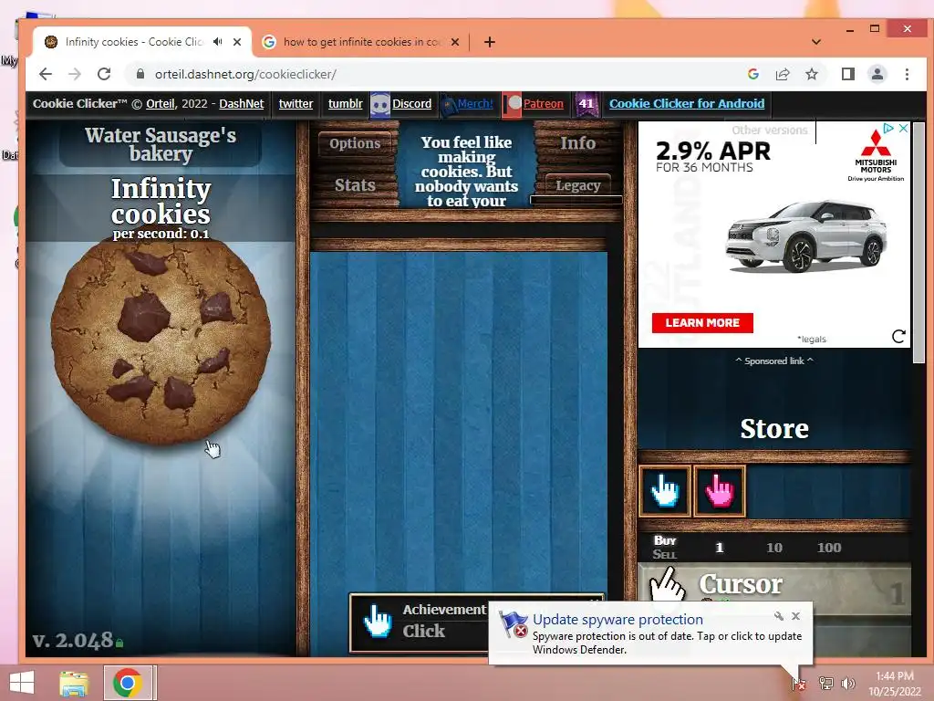The height and width of the screenshot is (701, 934).
Task: Open network status tray icon
Action: pos(825,683)
